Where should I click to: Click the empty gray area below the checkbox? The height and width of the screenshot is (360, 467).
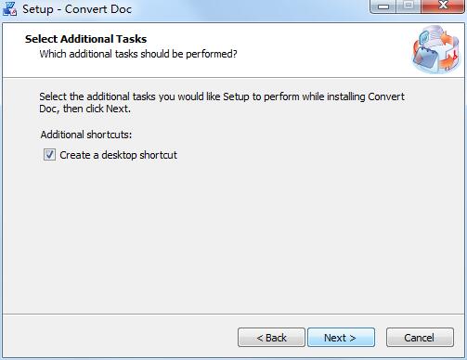pyautogui.click(x=232, y=235)
